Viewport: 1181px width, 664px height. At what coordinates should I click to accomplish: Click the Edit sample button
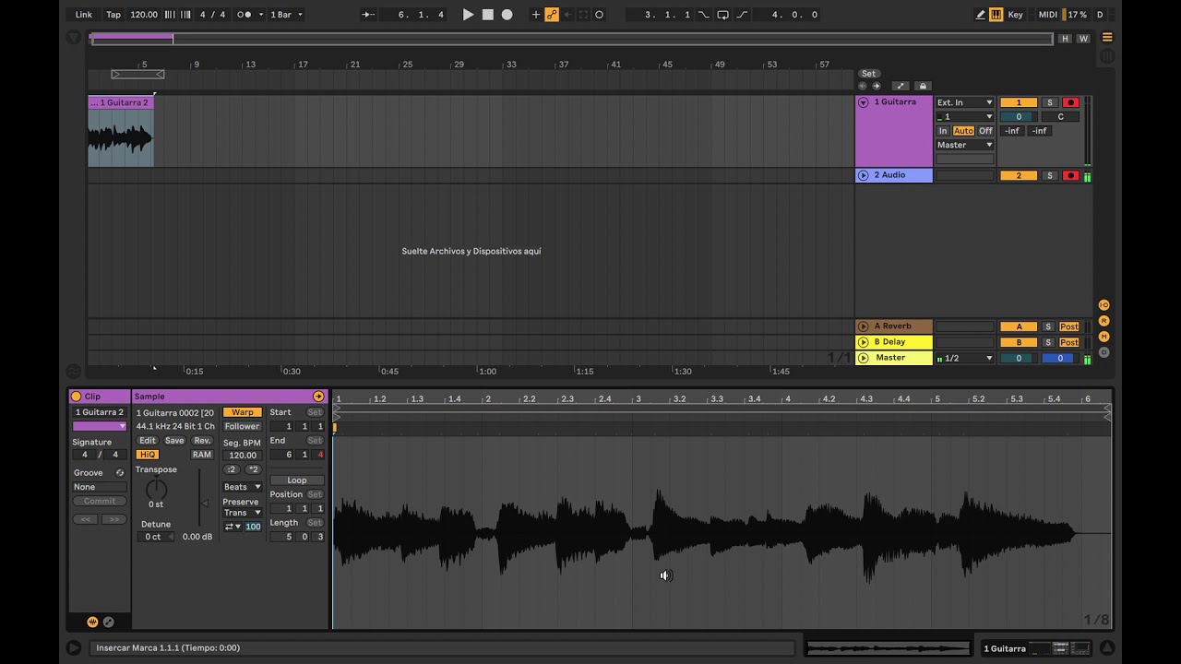point(148,441)
